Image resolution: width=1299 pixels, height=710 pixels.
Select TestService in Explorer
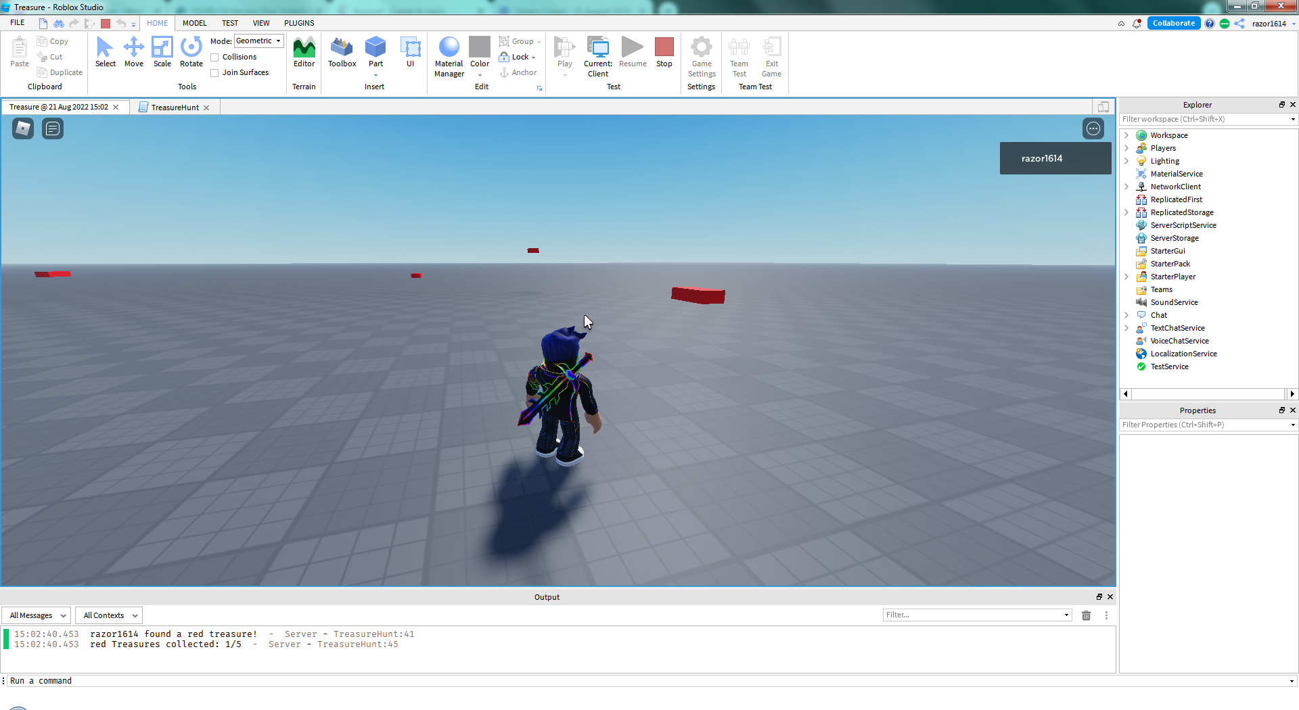[x=1169, y=366]
